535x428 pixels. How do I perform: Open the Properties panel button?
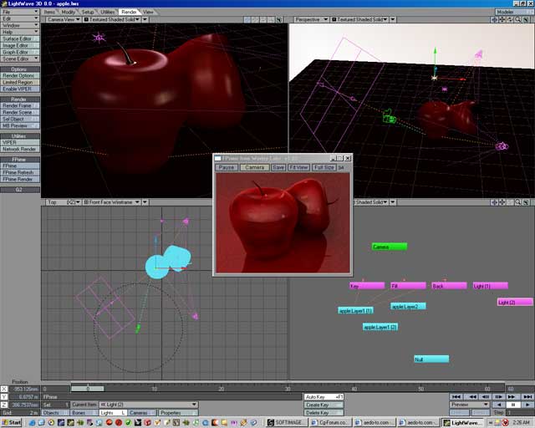pos(178,413)
